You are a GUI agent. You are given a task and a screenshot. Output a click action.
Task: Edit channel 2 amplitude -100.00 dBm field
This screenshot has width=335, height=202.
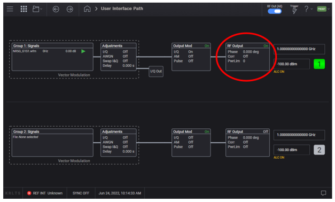click(x=291, y=150)
